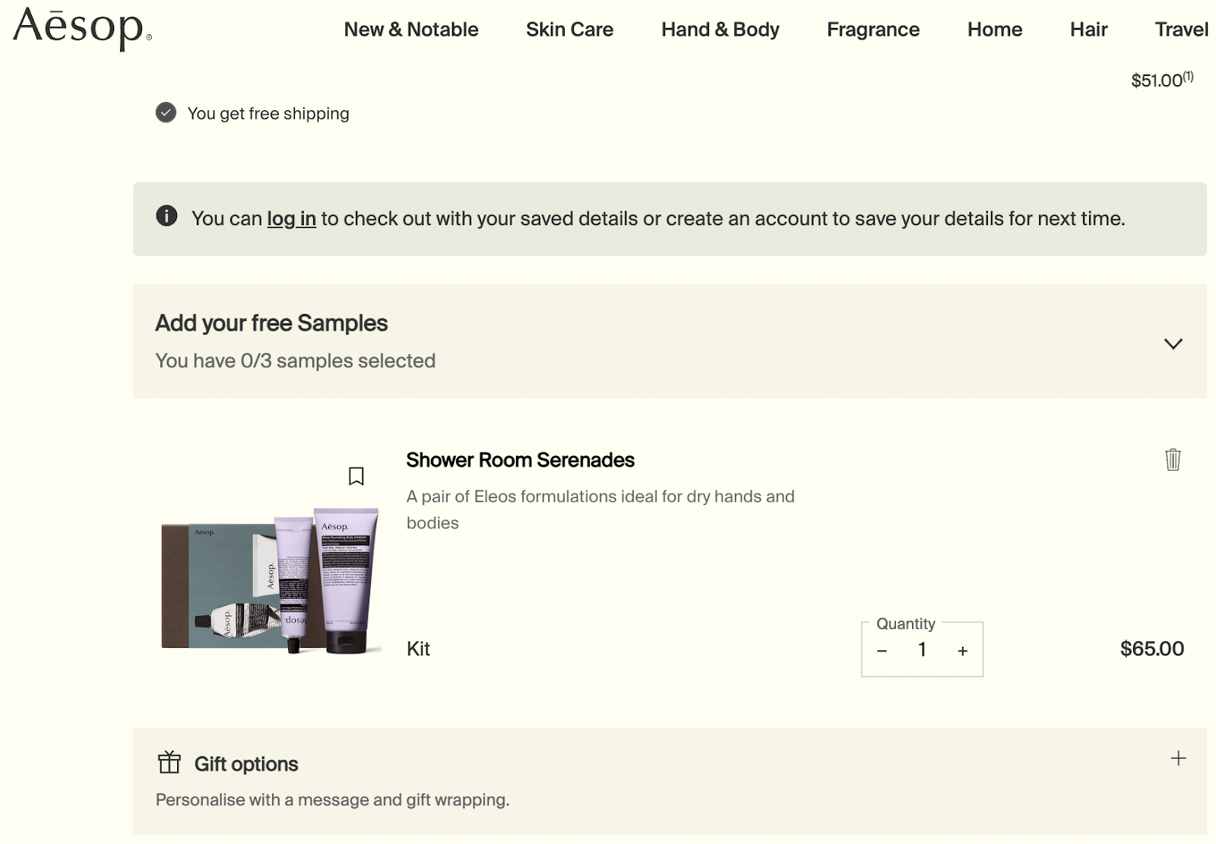1216x844 pixels.
Task: Open the Hair menu
Action: (1088, 30)
